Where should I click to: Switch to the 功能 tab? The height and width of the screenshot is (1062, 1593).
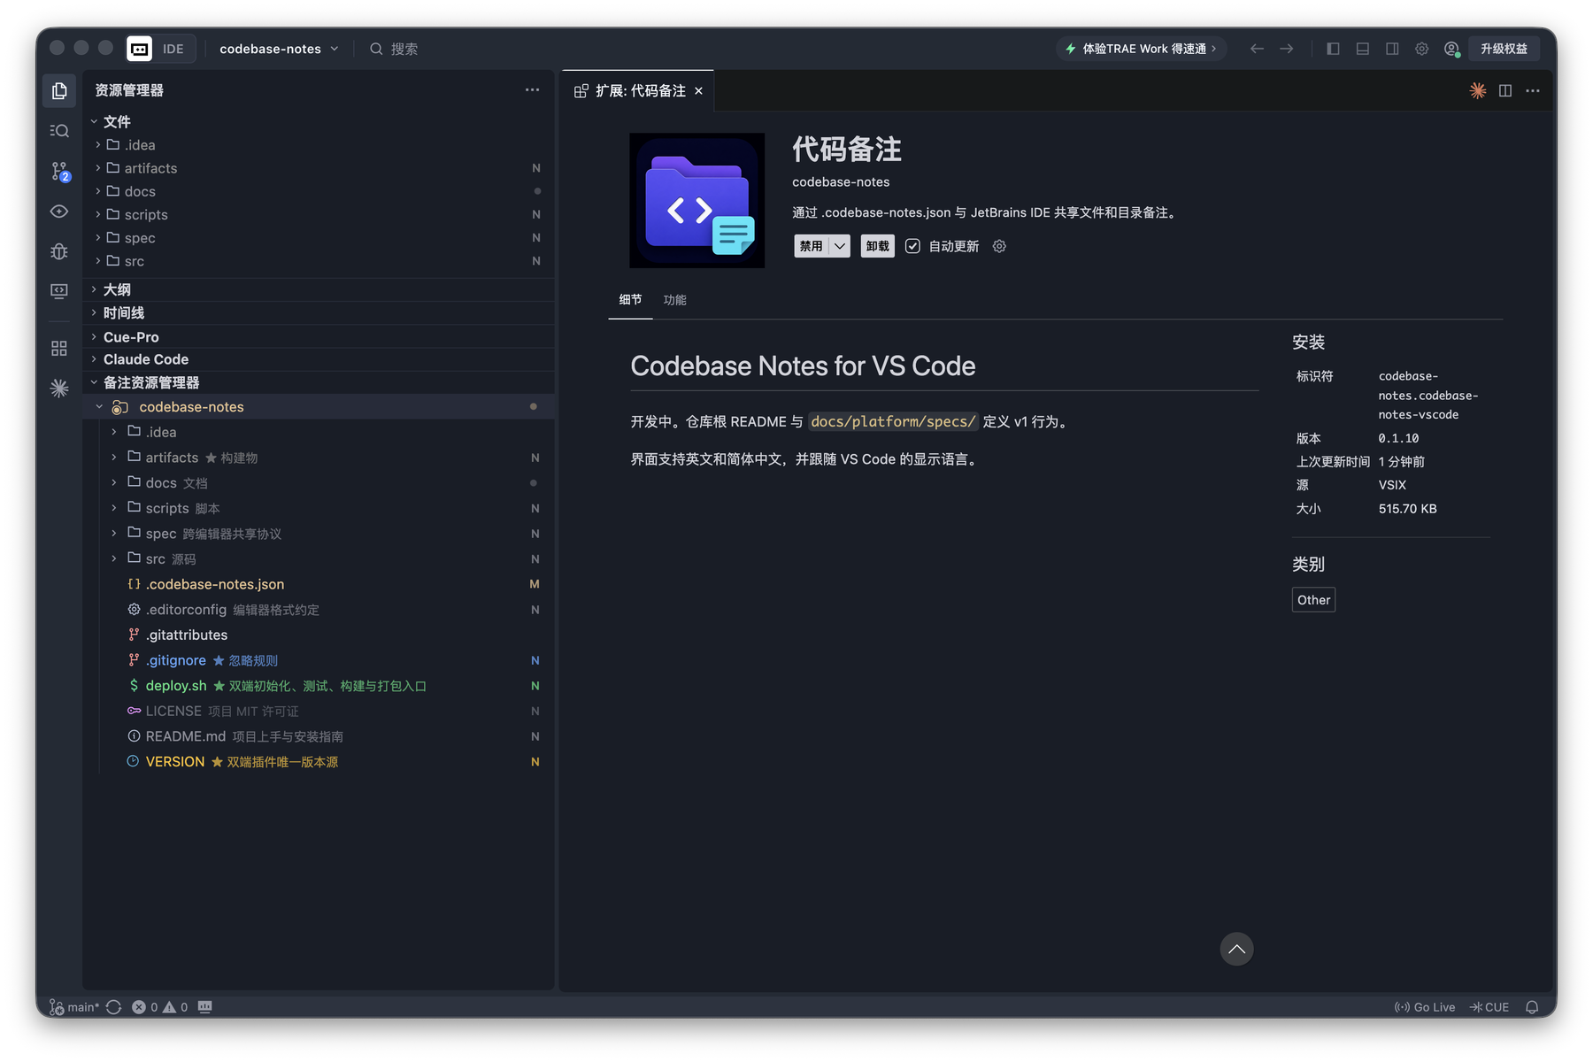(675, 300)
